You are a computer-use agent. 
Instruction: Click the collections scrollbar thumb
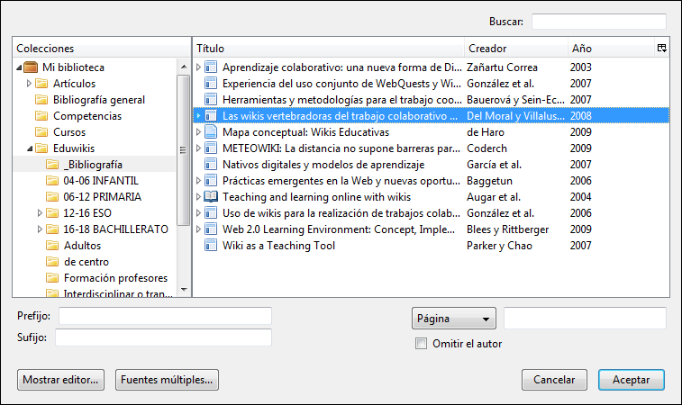[x=184, y=150]
